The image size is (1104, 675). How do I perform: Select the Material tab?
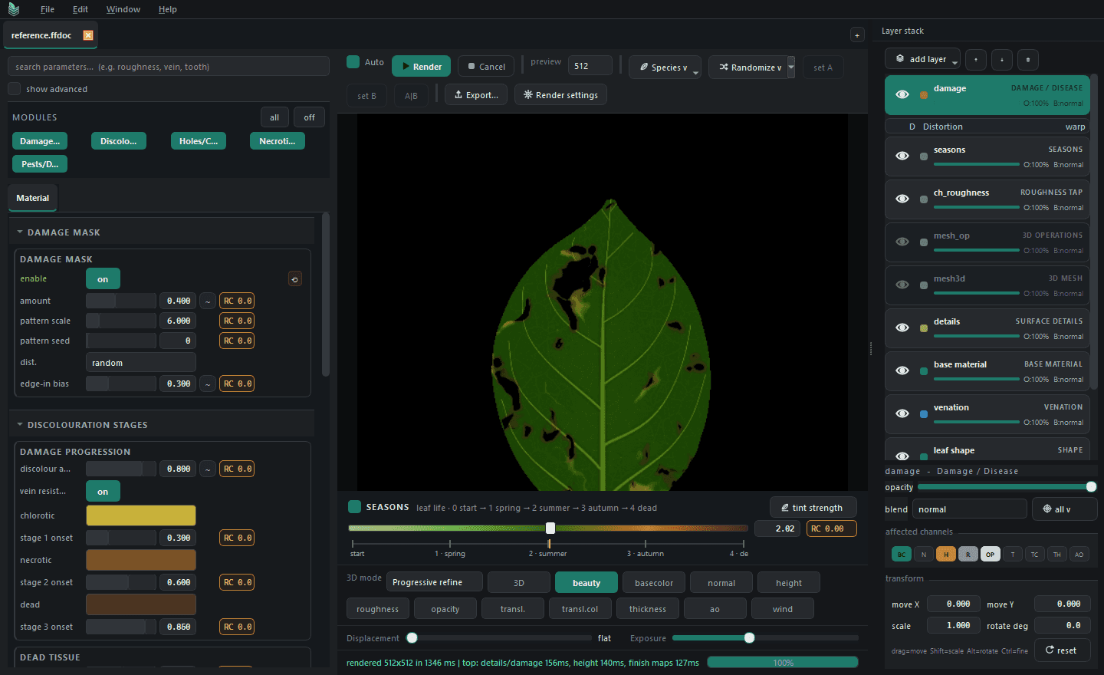pyautogui.click(x=32, y=198)
